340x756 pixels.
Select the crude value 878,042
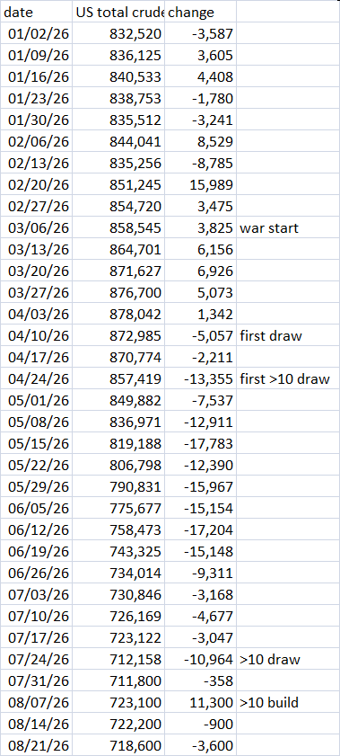click(x=118, y=314)
